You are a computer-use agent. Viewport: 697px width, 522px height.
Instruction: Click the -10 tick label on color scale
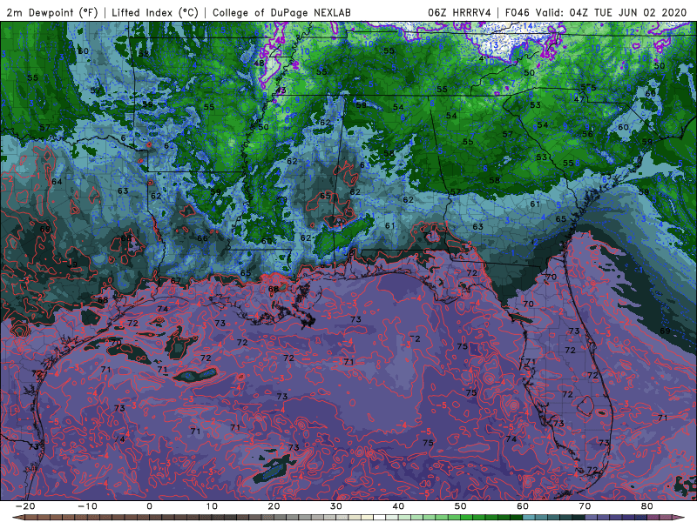pos(87,506)
